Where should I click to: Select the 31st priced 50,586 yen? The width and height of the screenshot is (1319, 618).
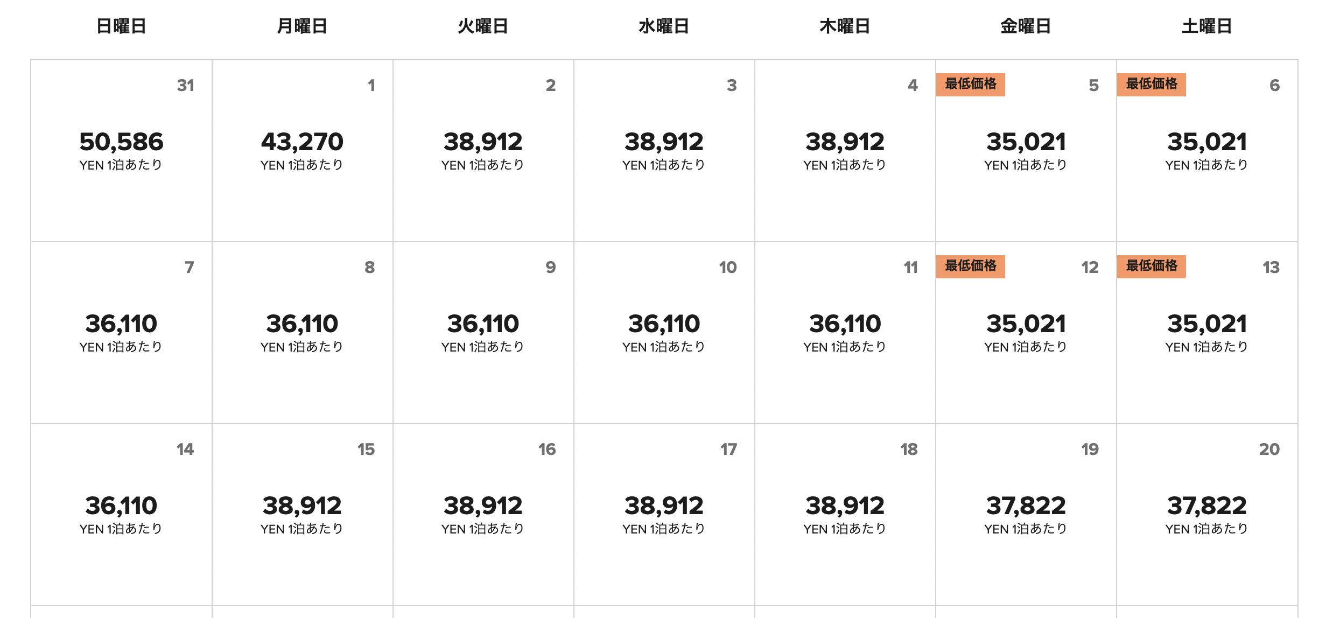[121, 151]
